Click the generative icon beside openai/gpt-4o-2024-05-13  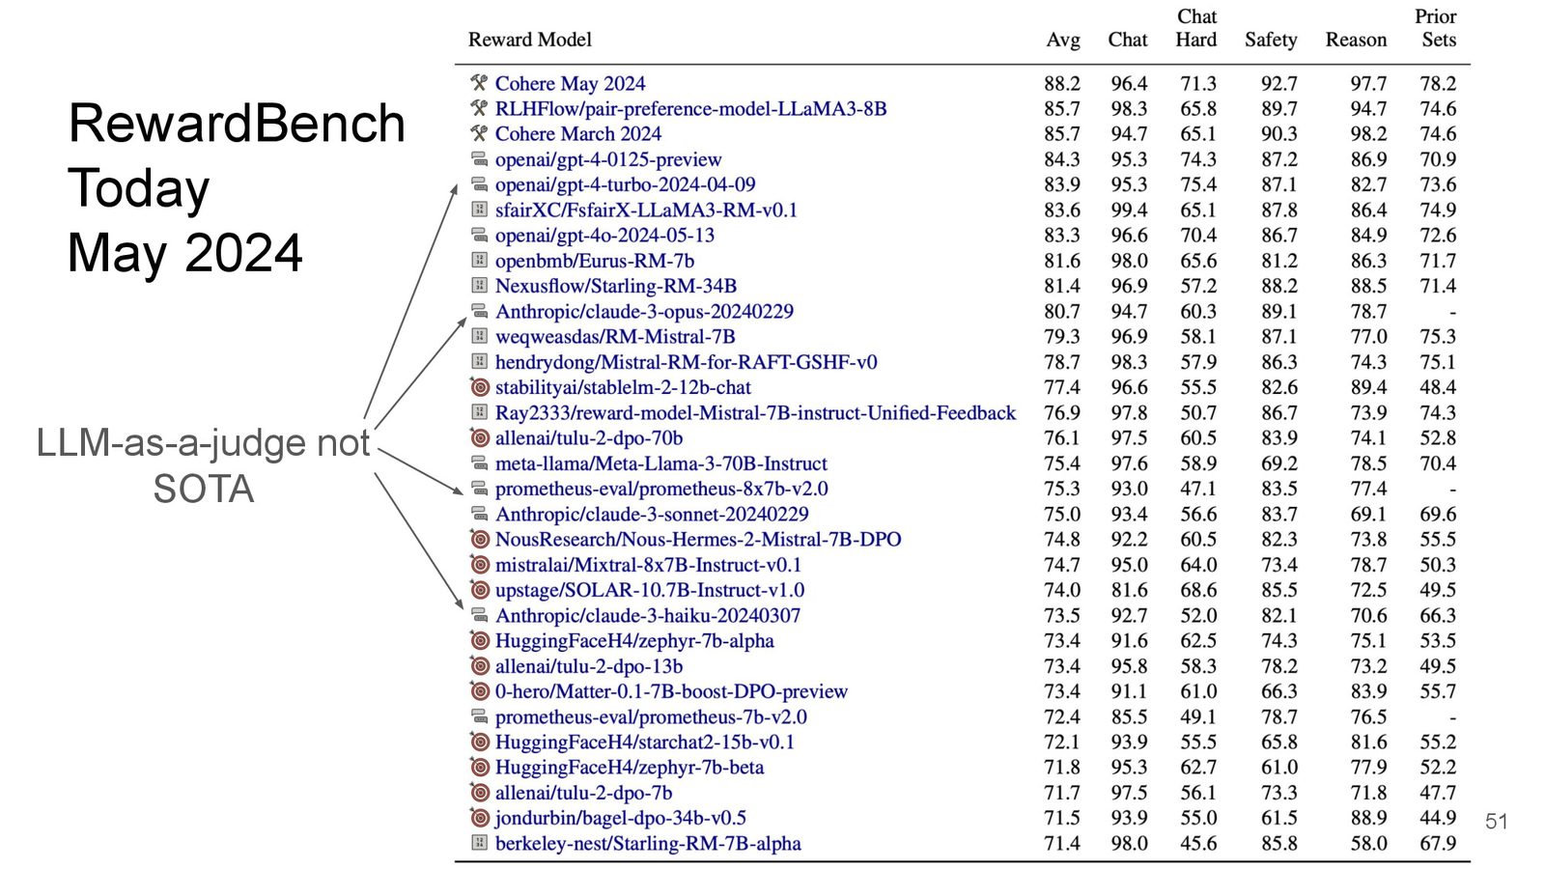479,235
